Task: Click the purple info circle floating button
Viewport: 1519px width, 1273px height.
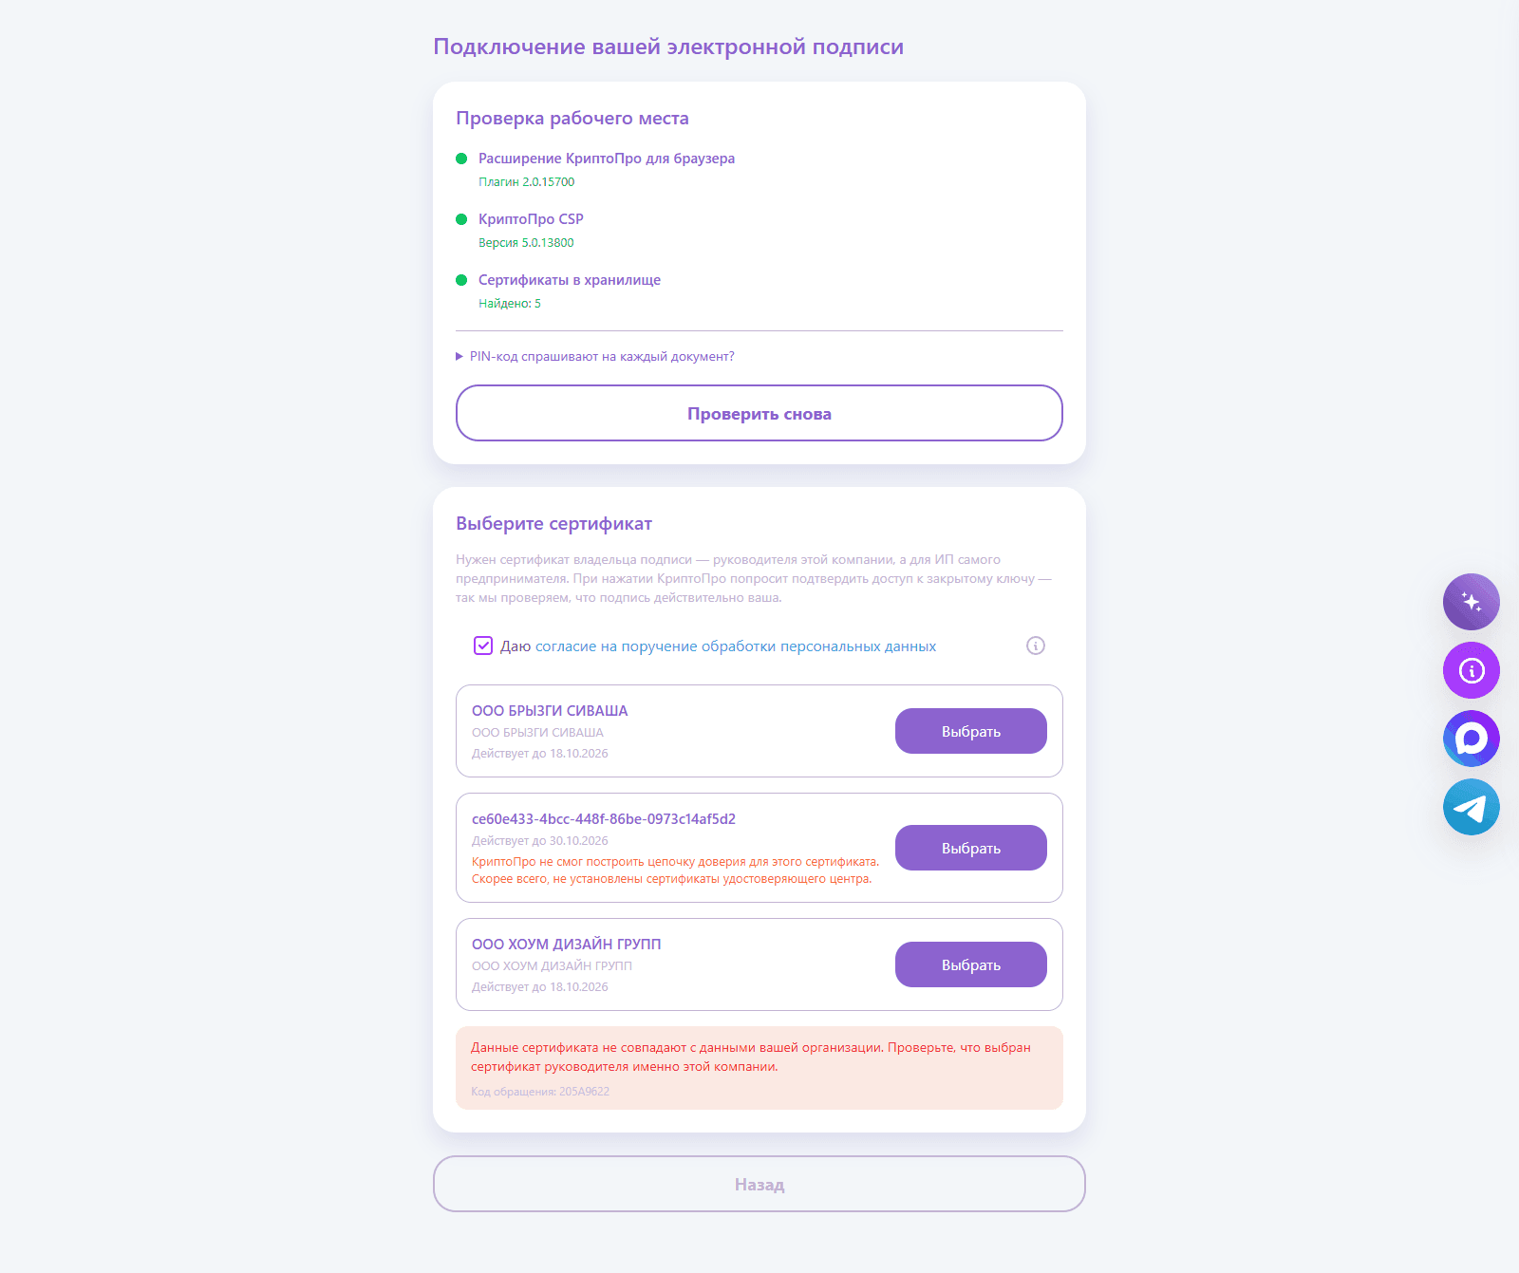Action: [1472, 670]
